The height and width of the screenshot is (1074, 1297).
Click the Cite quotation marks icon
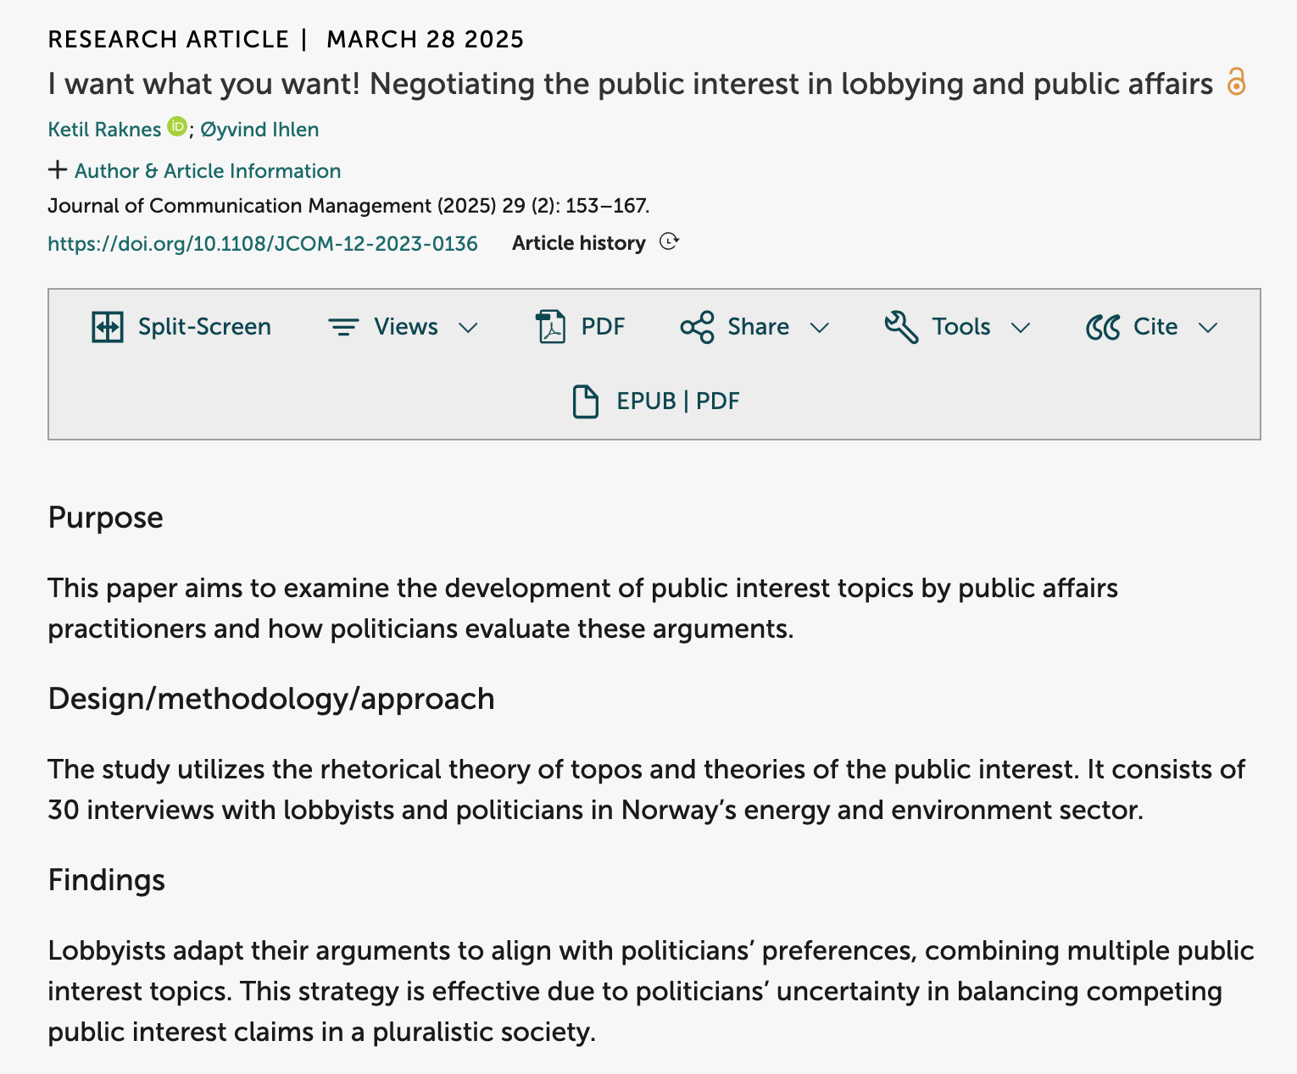[1103, 327]
